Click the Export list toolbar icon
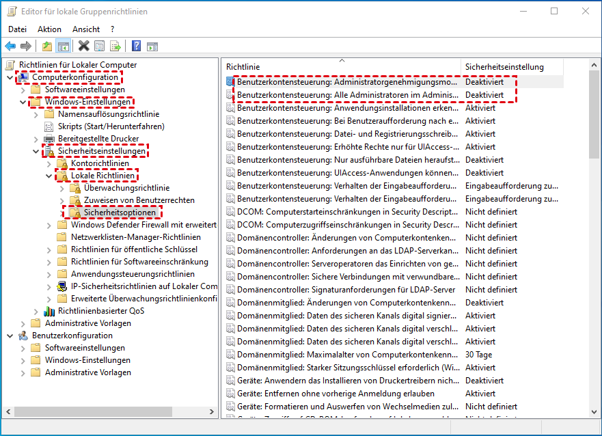This screenshot has width=602, height=436. pyautogui.click(x=115, y=46)
